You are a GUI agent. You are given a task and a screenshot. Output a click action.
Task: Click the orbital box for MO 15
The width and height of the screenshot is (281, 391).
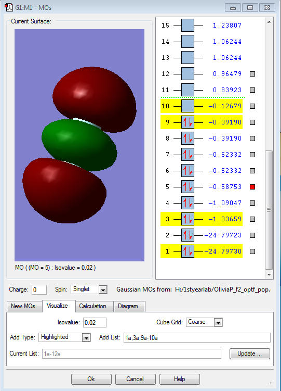(188, 25)
